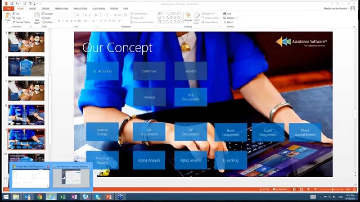Open Reading view from status bar
360x202 pixels.
point(308,189)
